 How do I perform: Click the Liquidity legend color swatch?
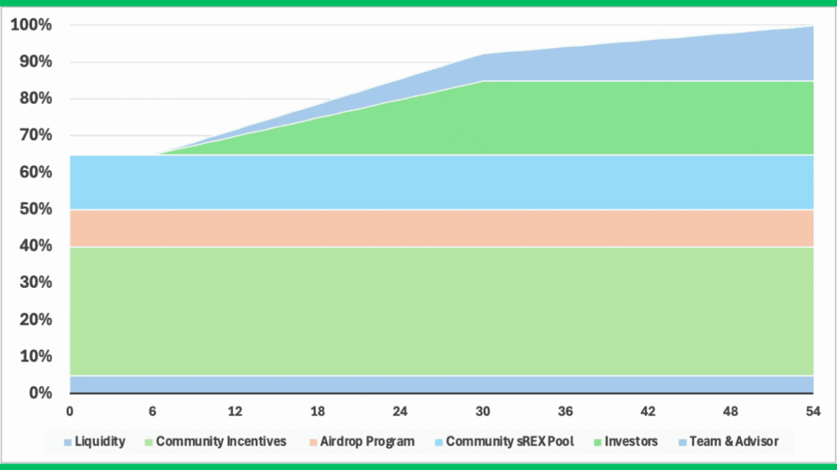[x=68, y=442]
